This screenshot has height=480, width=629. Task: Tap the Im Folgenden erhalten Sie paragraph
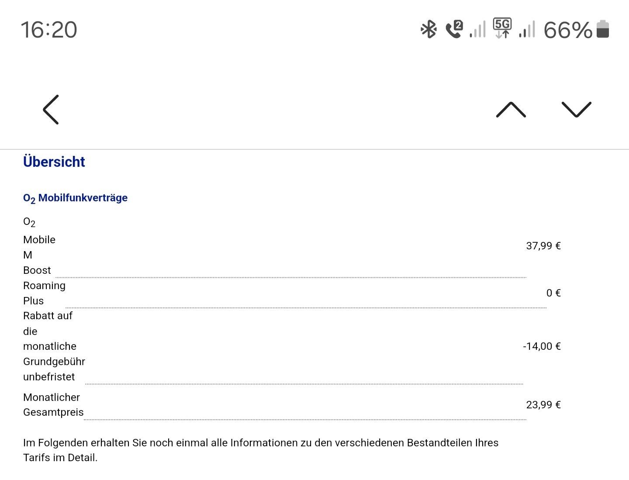(261, 450)
